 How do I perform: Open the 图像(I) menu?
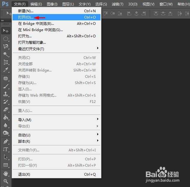pyautogui.click(x=52, y=4)
